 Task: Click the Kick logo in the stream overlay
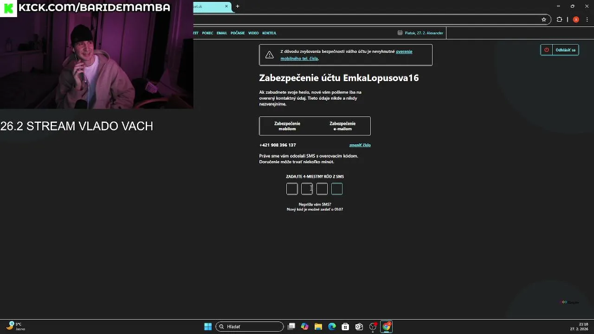8,8
